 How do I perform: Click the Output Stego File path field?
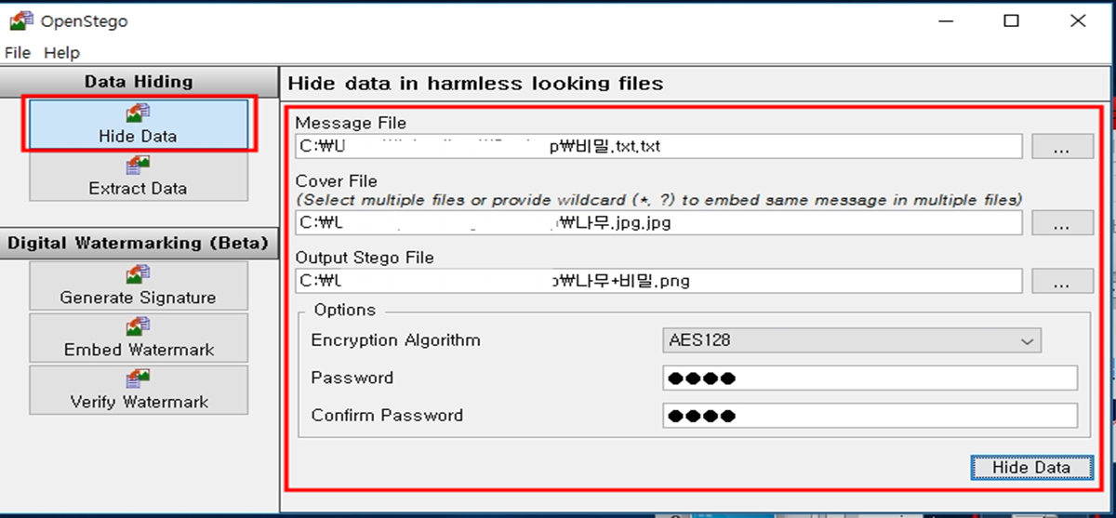(x=659, y=280)
